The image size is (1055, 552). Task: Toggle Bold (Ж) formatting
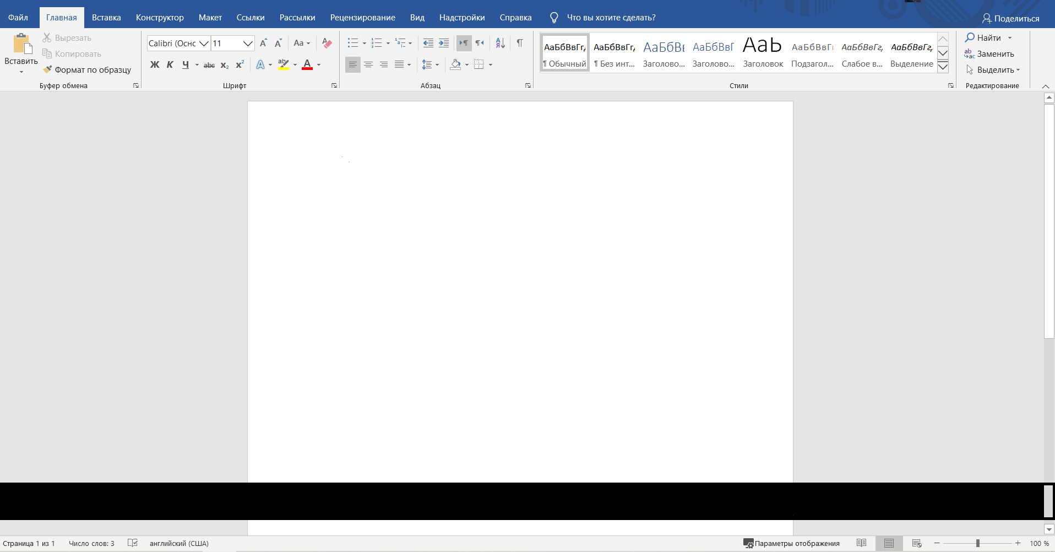(155, 65)
